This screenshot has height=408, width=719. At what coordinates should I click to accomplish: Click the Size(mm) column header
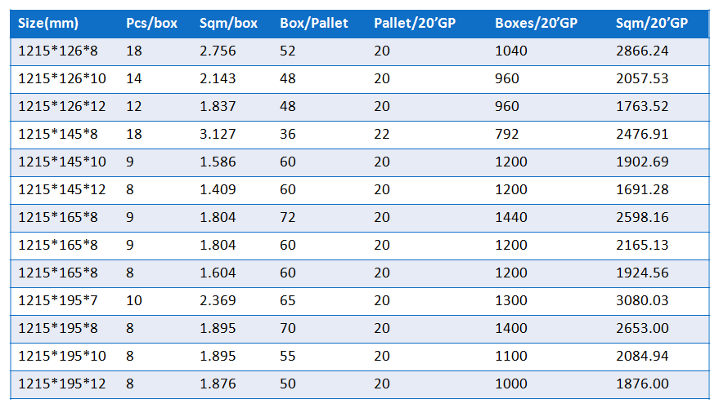tap(48, 23)
